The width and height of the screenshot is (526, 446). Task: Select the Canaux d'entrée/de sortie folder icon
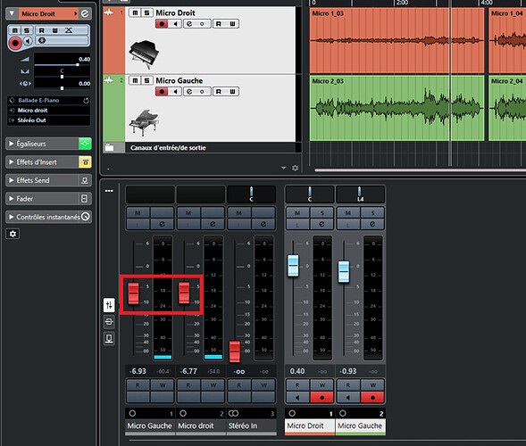109,147
